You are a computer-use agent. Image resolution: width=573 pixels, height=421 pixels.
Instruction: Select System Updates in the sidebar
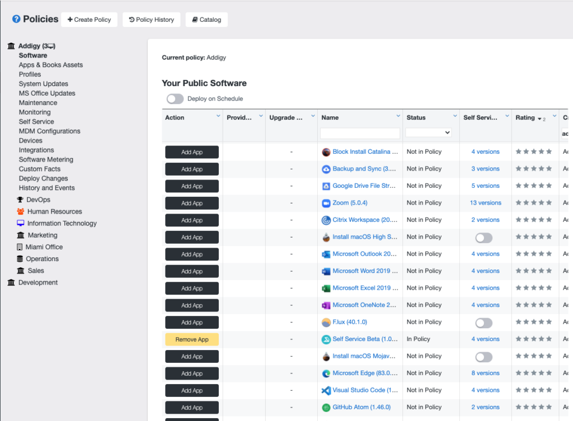[44, 84]
